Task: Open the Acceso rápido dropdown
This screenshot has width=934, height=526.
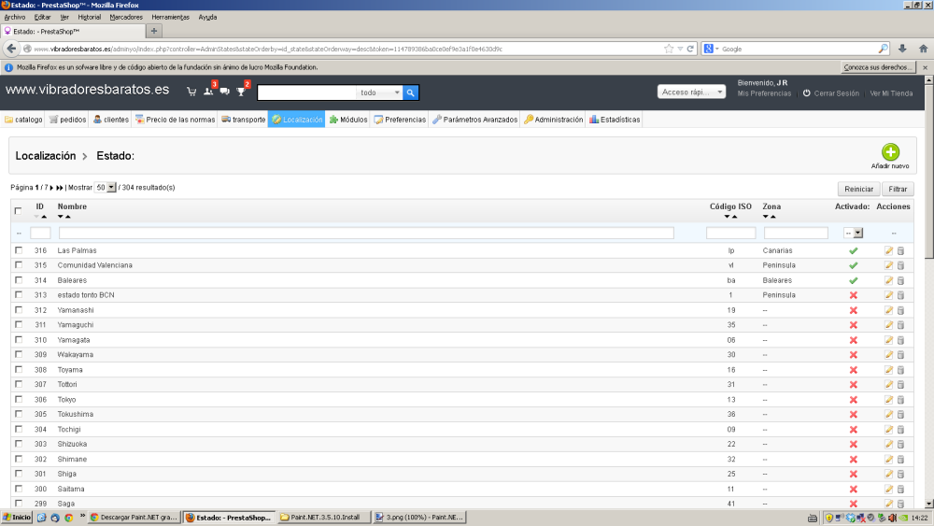Action: point(691,92)
